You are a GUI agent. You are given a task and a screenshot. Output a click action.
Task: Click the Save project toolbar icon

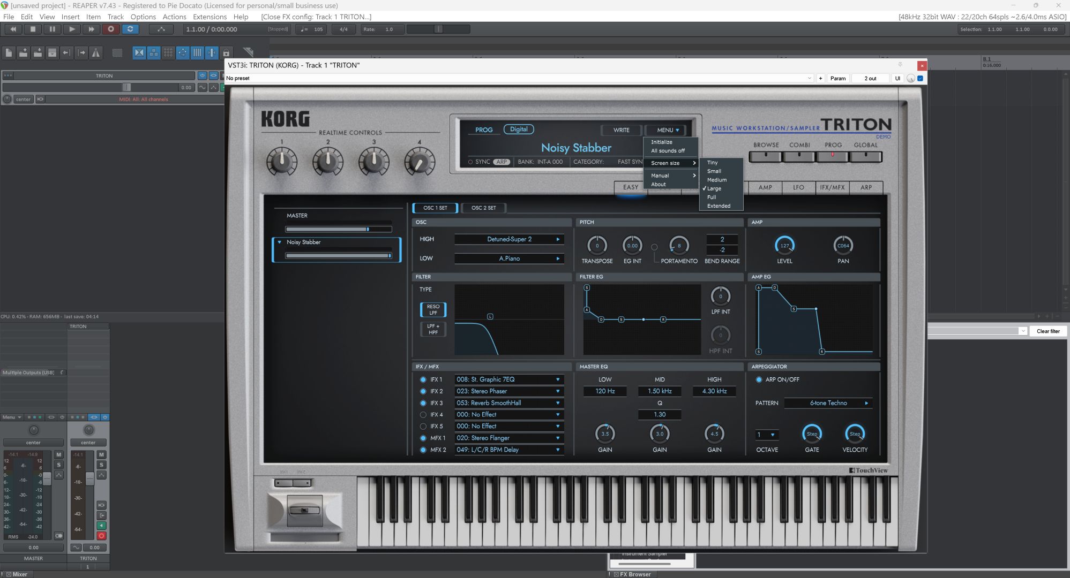pos(38,52)
